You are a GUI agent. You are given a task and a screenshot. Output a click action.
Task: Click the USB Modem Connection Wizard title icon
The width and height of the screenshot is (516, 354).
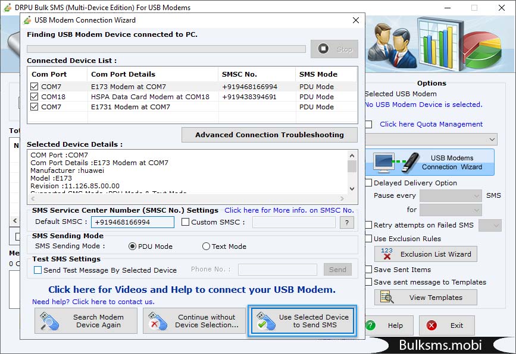[x=27, y=20]
